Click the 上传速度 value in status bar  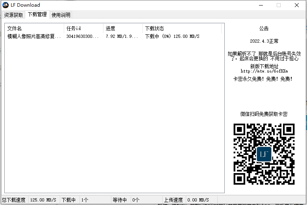tap(198, 200)
